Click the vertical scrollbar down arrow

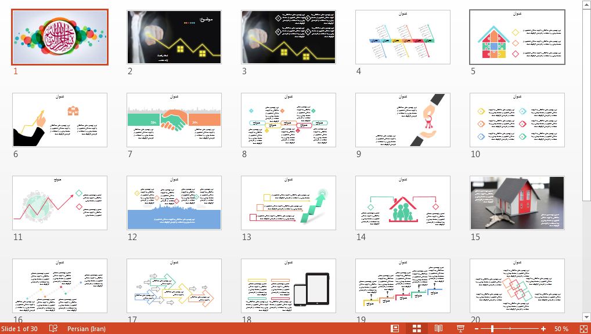pos(586,317)
